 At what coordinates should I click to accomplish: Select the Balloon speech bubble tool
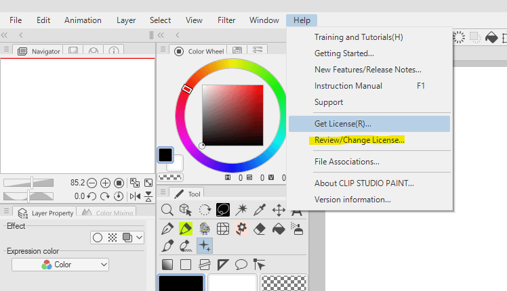pyautogui.click(x=241, y=264)
